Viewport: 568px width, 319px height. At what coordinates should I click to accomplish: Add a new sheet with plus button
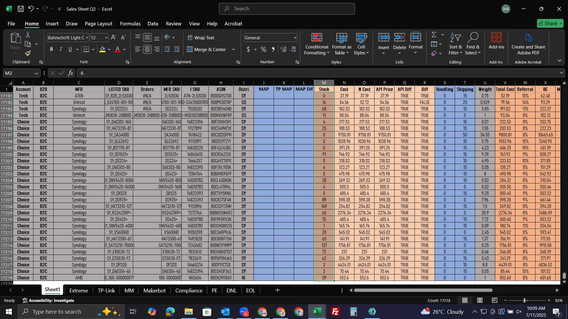(277, 290)
